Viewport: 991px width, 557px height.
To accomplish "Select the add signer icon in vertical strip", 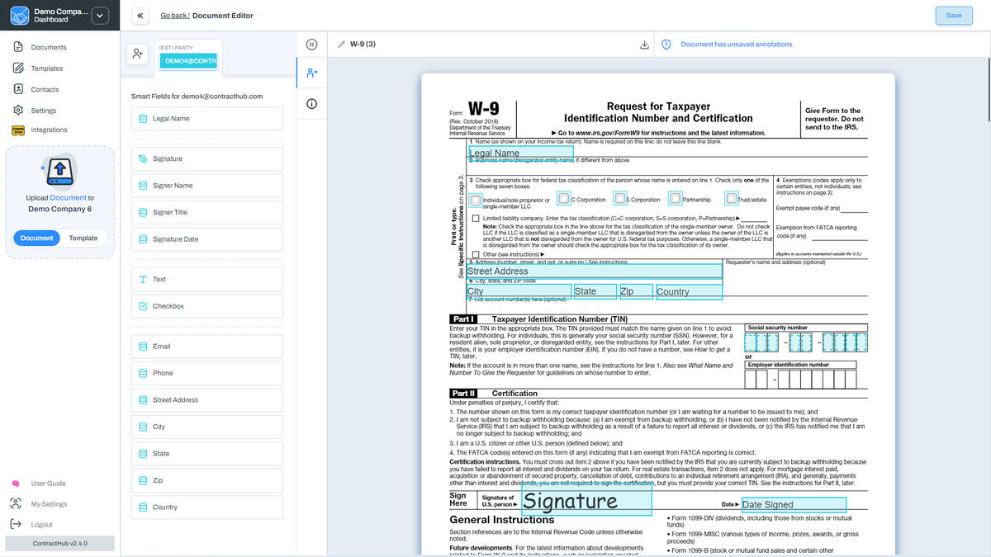I will tap(311, 73).
